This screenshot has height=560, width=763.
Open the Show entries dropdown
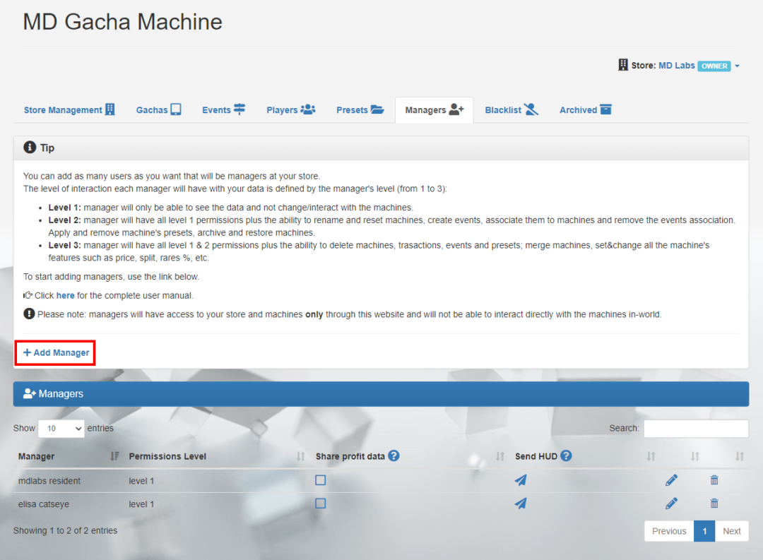click(x=61, y=428)
